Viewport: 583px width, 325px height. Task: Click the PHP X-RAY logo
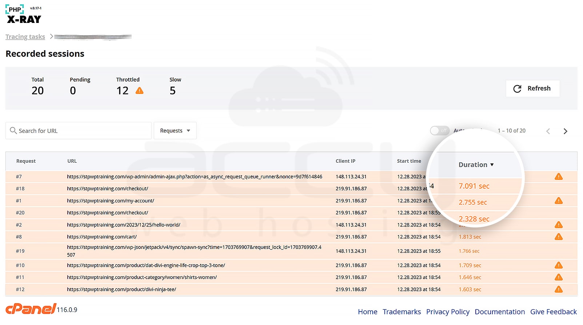pyautogui.click(x=24, y=15)
